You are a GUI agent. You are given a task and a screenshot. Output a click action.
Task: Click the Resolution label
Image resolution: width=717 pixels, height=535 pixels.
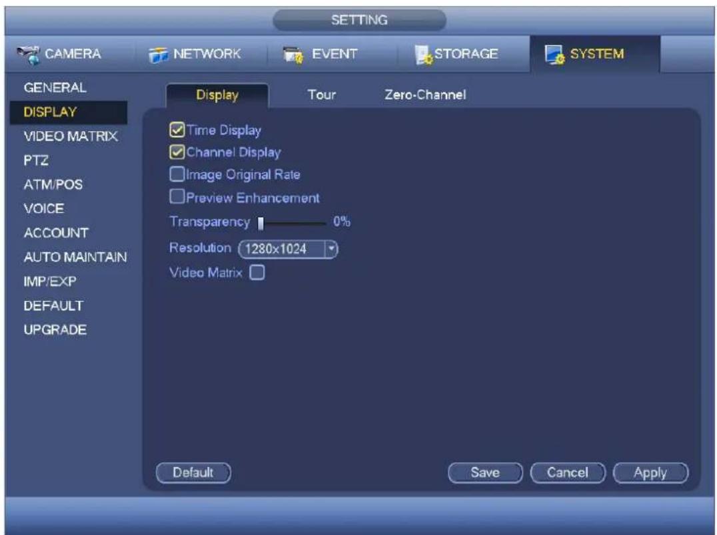pos(201,248)
